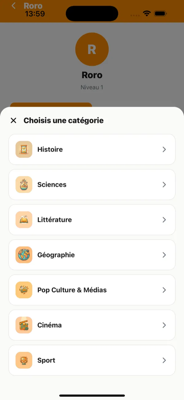Tap the Littérature open book icon
184x400 pixels.
click(24, 220)
